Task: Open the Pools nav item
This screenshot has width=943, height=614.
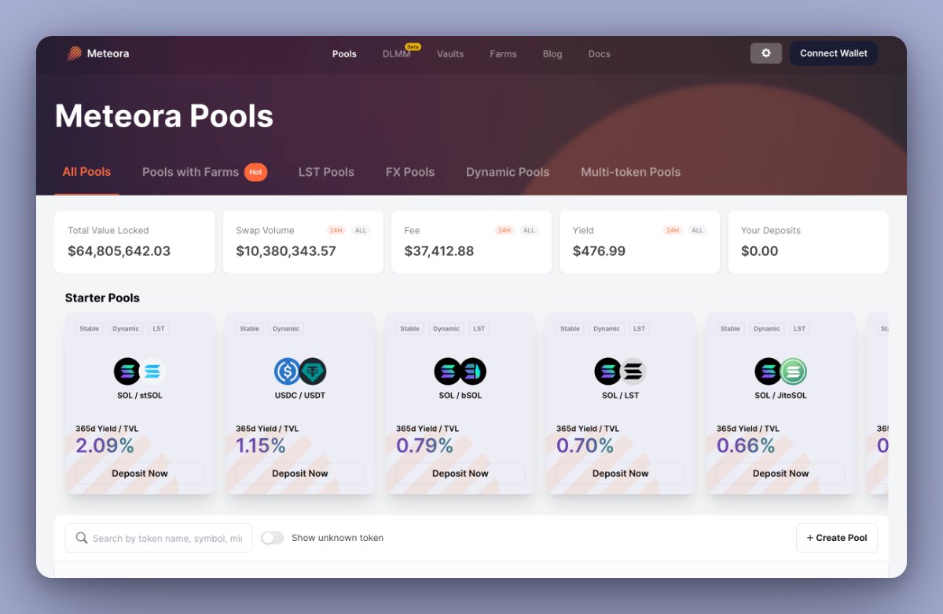Action: [x=344, y=54]
